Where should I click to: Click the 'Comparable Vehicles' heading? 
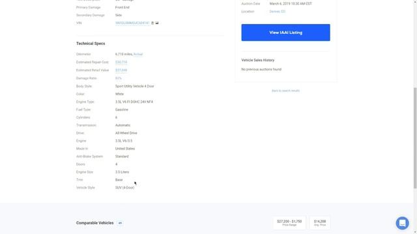click(95, 223)
